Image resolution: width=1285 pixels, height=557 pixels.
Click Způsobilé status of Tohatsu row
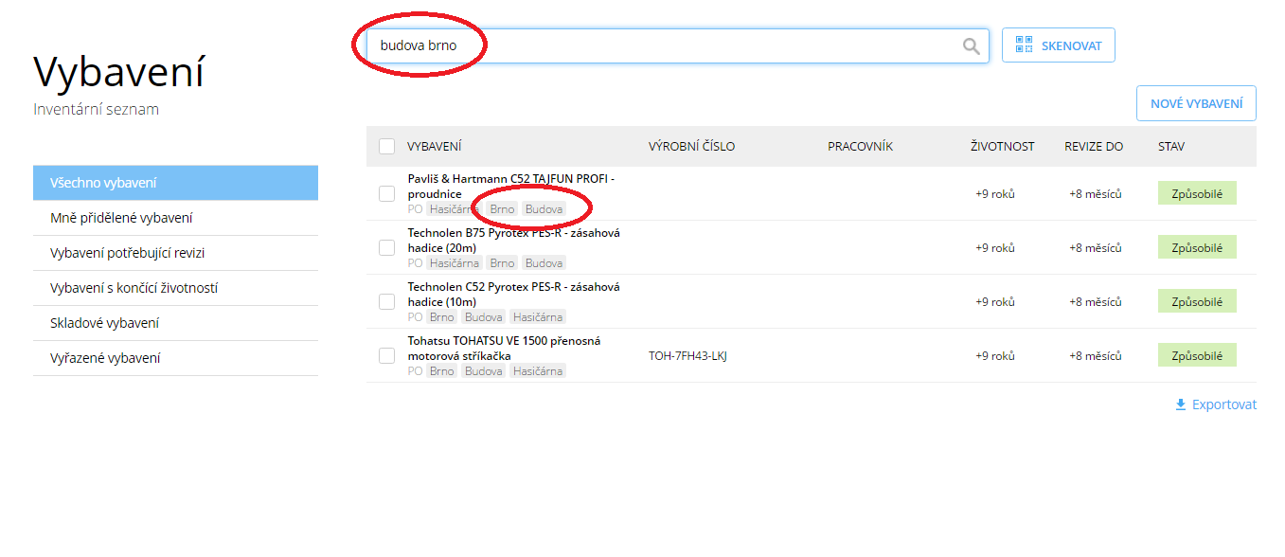tap(1197, 355)
